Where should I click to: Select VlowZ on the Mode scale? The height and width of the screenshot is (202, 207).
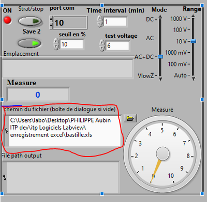[146, 76]
